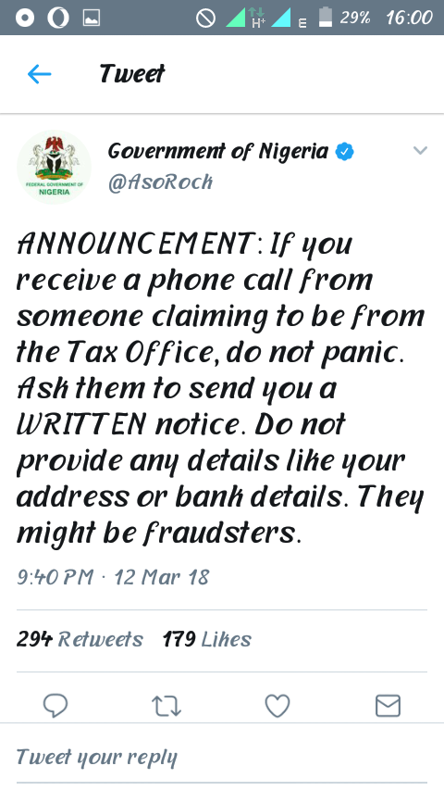This screenshot has height=791, width=444.
Task: Open the @AsoRock handle link
Action: tap(160, 182)
